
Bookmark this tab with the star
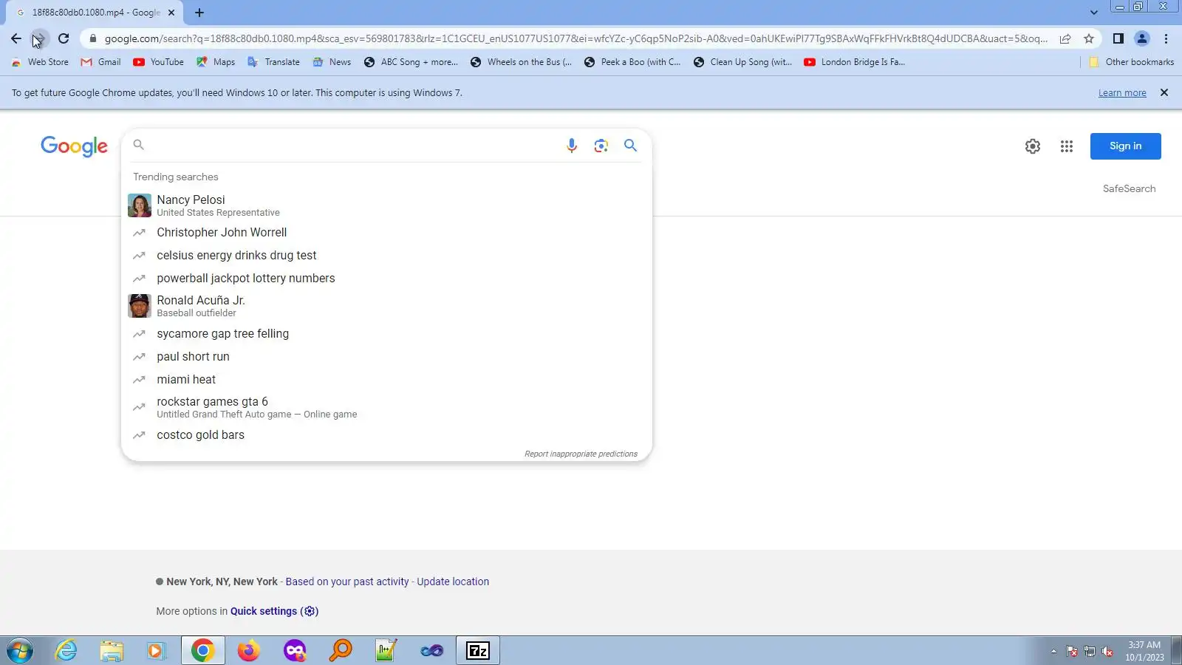pos(1089,38)
